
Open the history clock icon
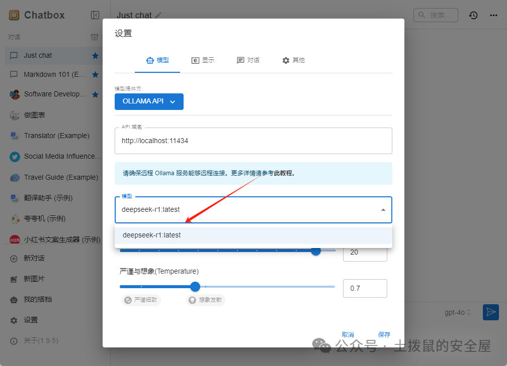pos(473,15)
